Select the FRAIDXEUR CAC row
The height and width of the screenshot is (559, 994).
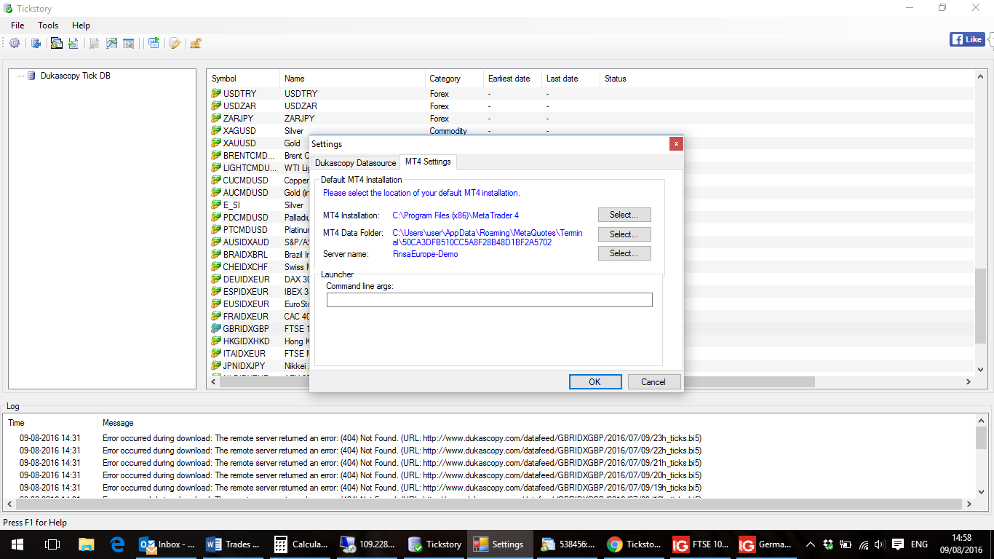point(259,317)
